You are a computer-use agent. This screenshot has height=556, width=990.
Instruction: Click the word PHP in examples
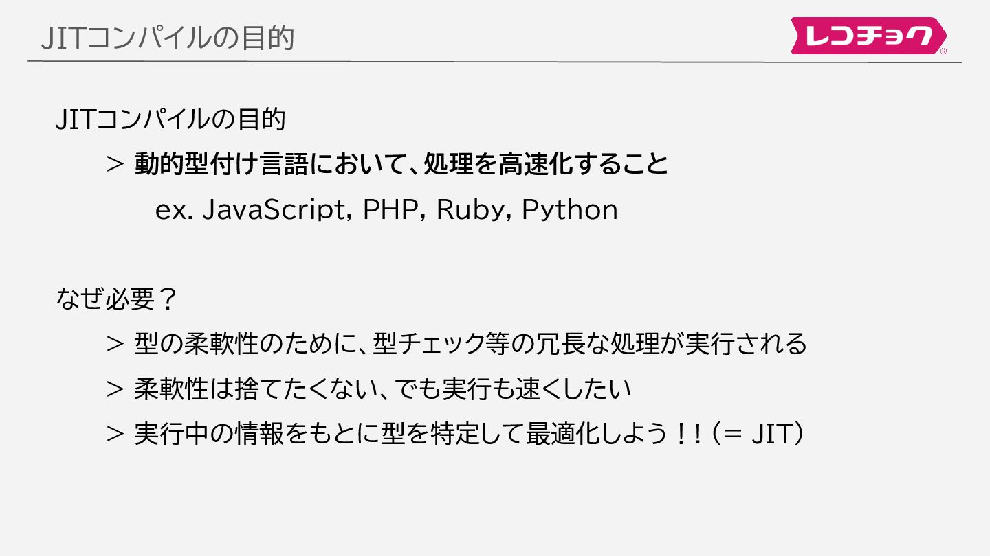pos(391,209)
